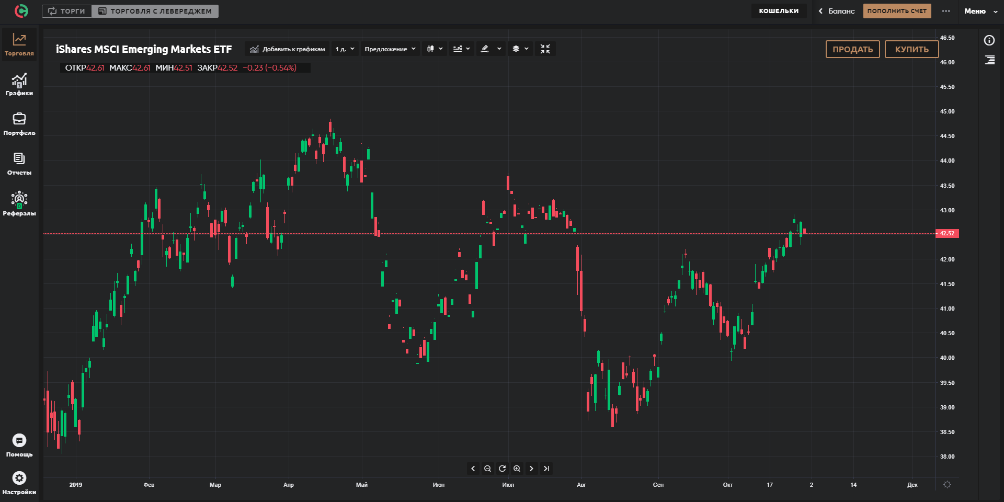
Task: Open the drawing tools dropdown
Action: [491, 49]
